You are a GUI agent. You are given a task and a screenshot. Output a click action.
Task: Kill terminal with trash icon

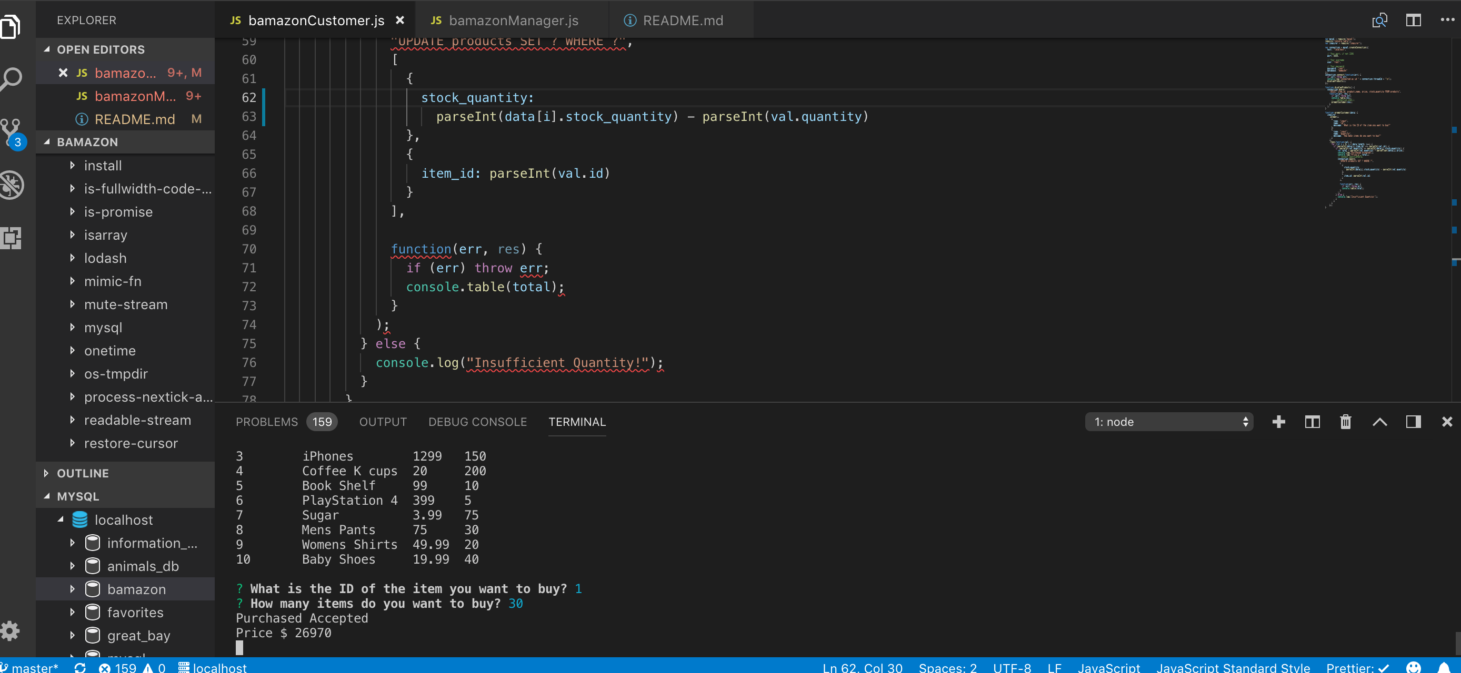[x=1345, y=422]
